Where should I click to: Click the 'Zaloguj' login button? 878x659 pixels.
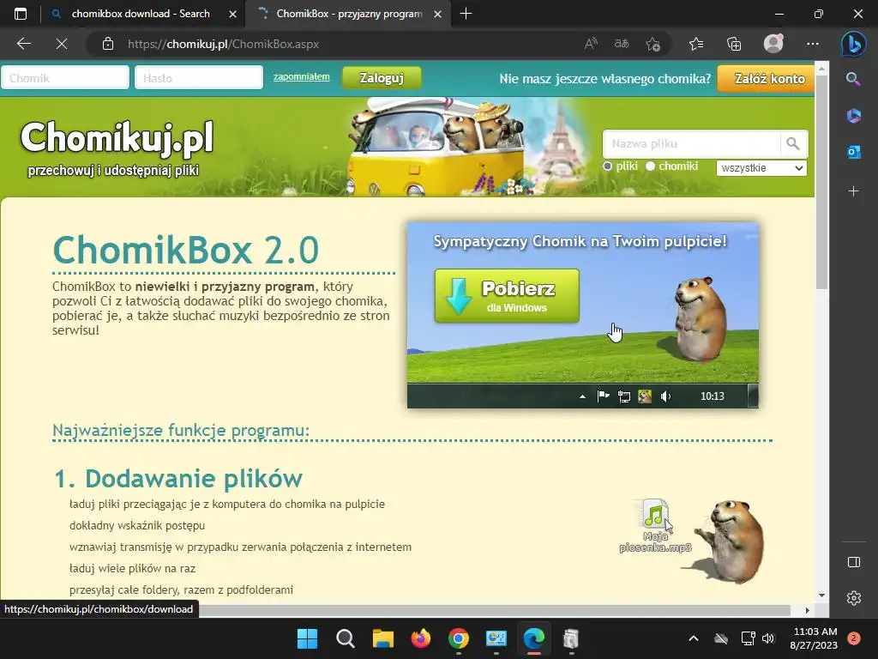(x=382, y=78)
